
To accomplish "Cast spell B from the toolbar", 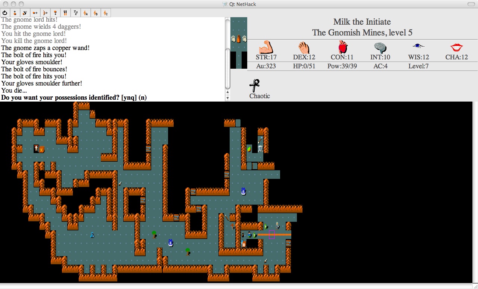I will (96, 13).
